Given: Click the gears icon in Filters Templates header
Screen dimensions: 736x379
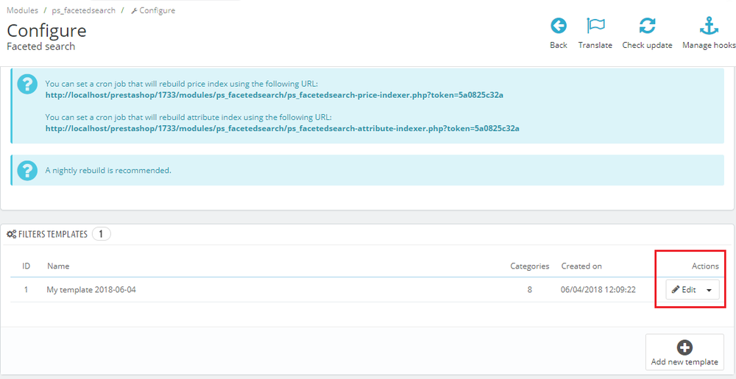Looking at the screenshot, I should [12, 234].
